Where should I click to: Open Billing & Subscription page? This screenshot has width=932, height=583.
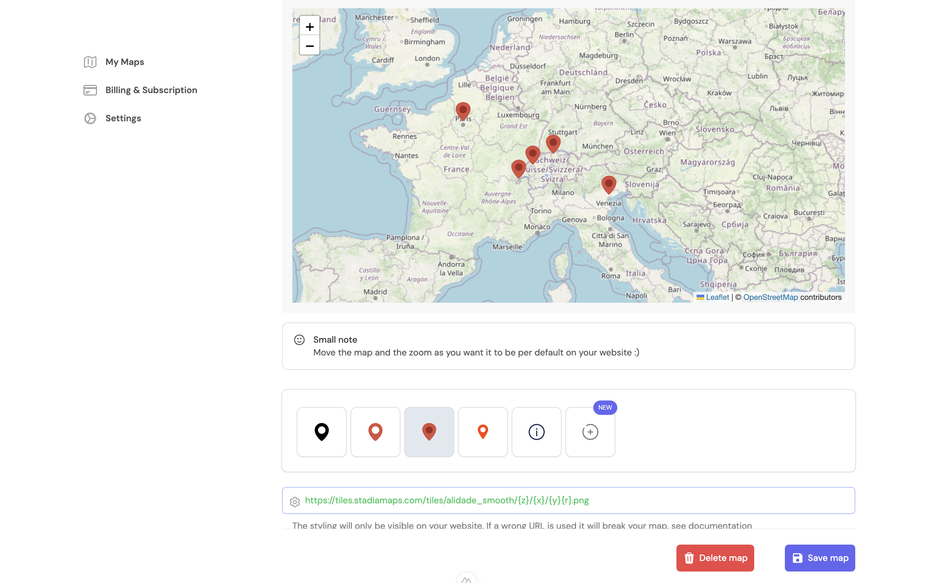[151, 90]
